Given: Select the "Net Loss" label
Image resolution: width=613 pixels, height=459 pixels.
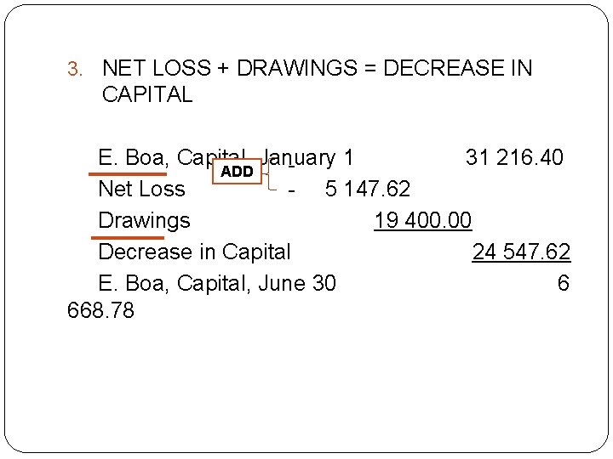Looking at the screenshot, I should click(x=141, y=189).
